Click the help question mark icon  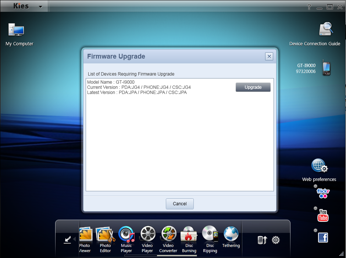[309, 7]
